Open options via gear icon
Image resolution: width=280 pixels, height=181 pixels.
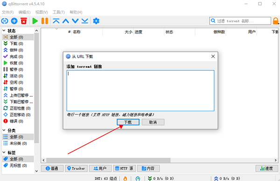tap(96, 21)
